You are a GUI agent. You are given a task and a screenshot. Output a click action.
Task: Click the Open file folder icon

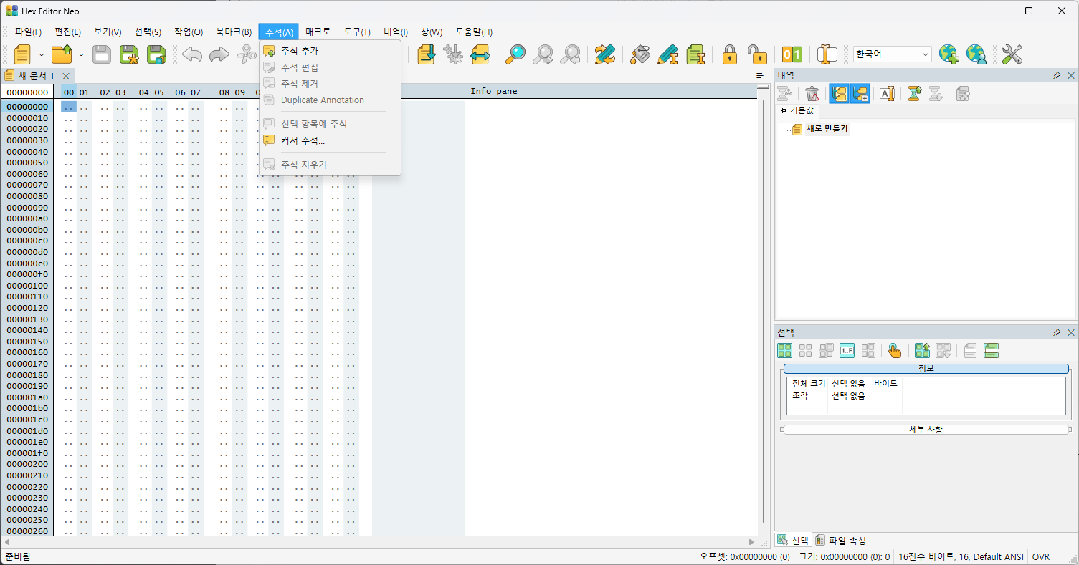(62, 54)
